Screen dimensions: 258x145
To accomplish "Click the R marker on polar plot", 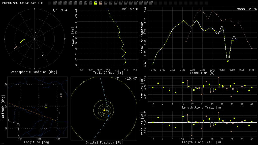I will [35, 33].
